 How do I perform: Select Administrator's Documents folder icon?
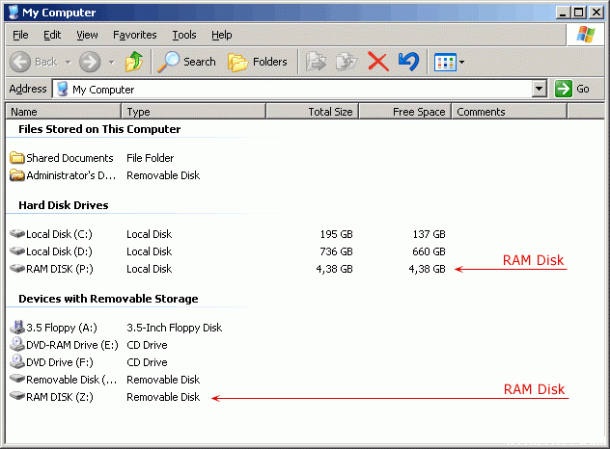click(16, 175)
